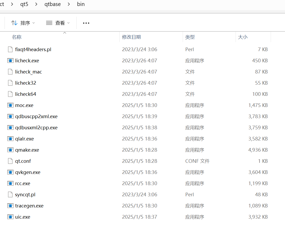Select the file name qmake.exe
This screenshot has width=285, height=229.
(x=27, y=150)
